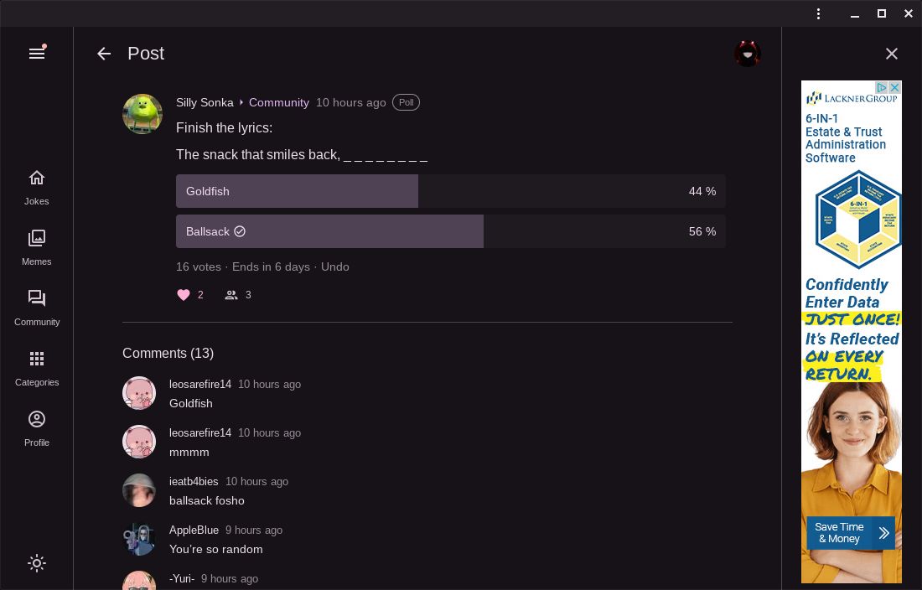This screenshot has width=922, height=590.
Task: Open the Community section
Action: pos(37,308)
